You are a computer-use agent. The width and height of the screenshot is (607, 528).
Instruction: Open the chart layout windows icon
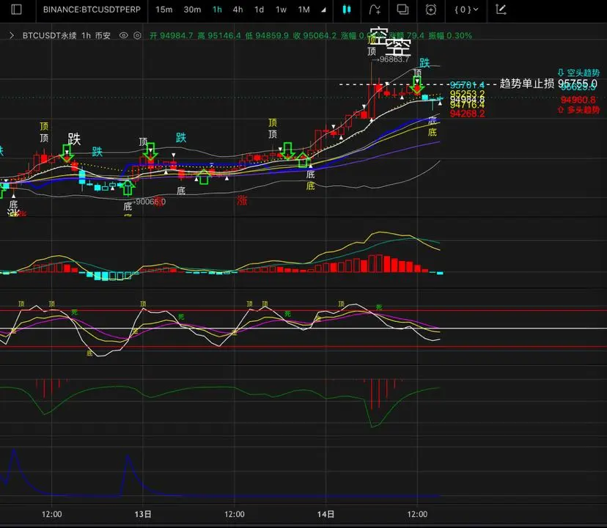(402, 10)
